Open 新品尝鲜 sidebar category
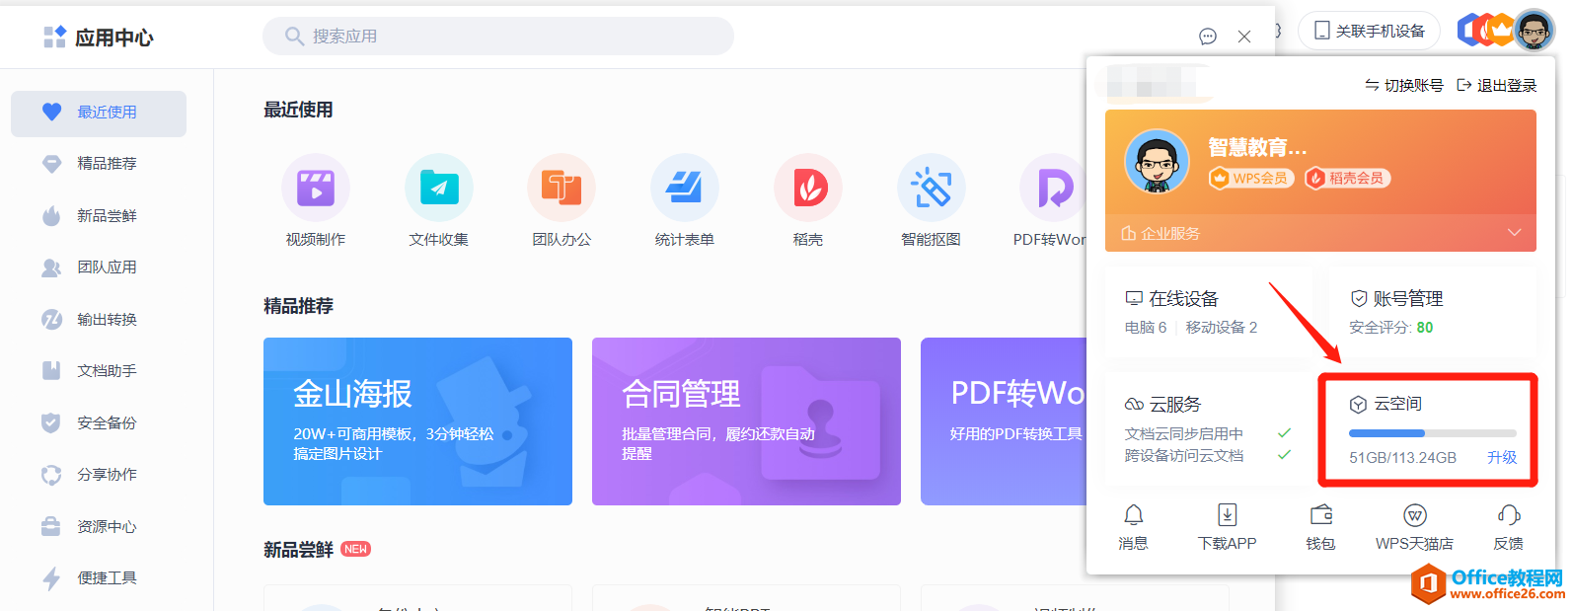1572x611 pixels. (99, 216)
